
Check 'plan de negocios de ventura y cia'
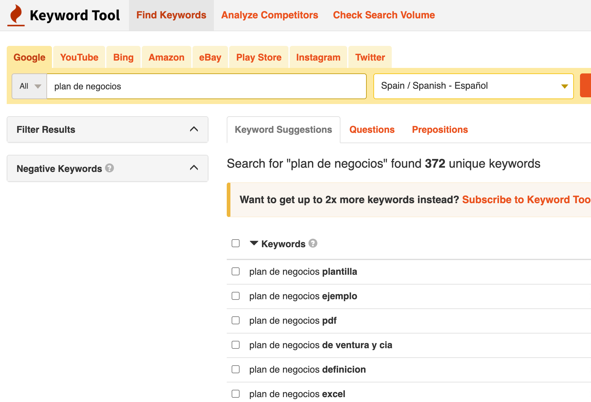click(236, 345)
